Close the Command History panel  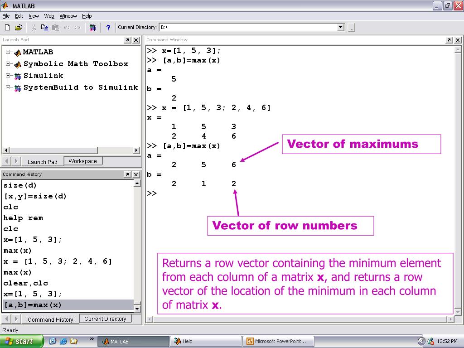pyautogui.click(x=136, y=174)
